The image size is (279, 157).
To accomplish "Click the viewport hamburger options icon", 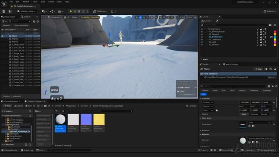I will click(44, 17).
